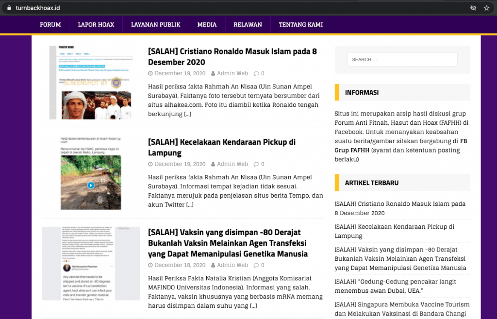The image size is (497, 319).
Task: Open sidebar link Cristiano Ronaldo Masuk Islam
Action: tap(400, 208)
